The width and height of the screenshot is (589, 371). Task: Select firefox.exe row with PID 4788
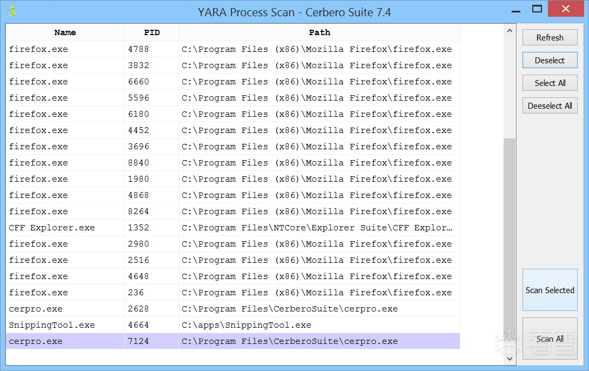(x=38, y=49)
